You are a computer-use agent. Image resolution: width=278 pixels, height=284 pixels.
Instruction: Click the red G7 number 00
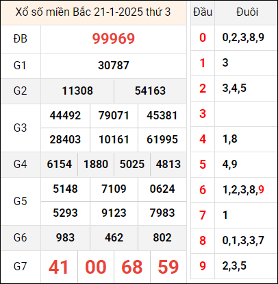[96, 267]
